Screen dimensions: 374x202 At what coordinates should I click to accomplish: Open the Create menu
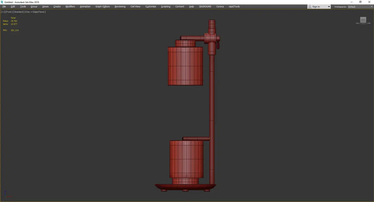tap(57, 7)
